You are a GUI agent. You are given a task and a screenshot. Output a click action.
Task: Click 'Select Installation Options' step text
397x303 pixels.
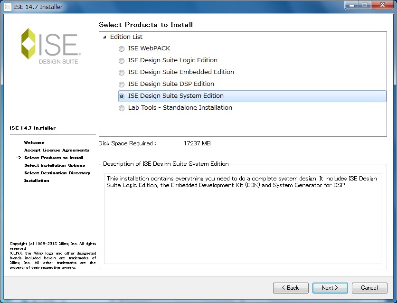click(55, 165)
